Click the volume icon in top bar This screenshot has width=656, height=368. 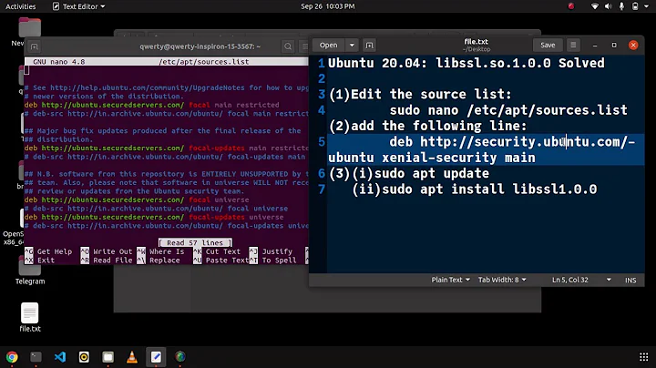608,6
